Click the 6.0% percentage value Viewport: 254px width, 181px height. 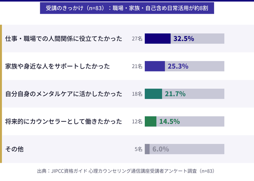(161, 149)
